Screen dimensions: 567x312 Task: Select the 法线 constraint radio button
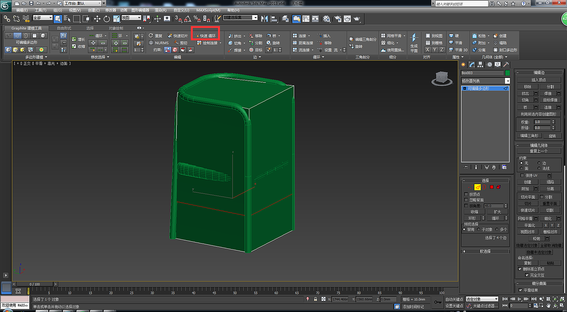point(539,169)
